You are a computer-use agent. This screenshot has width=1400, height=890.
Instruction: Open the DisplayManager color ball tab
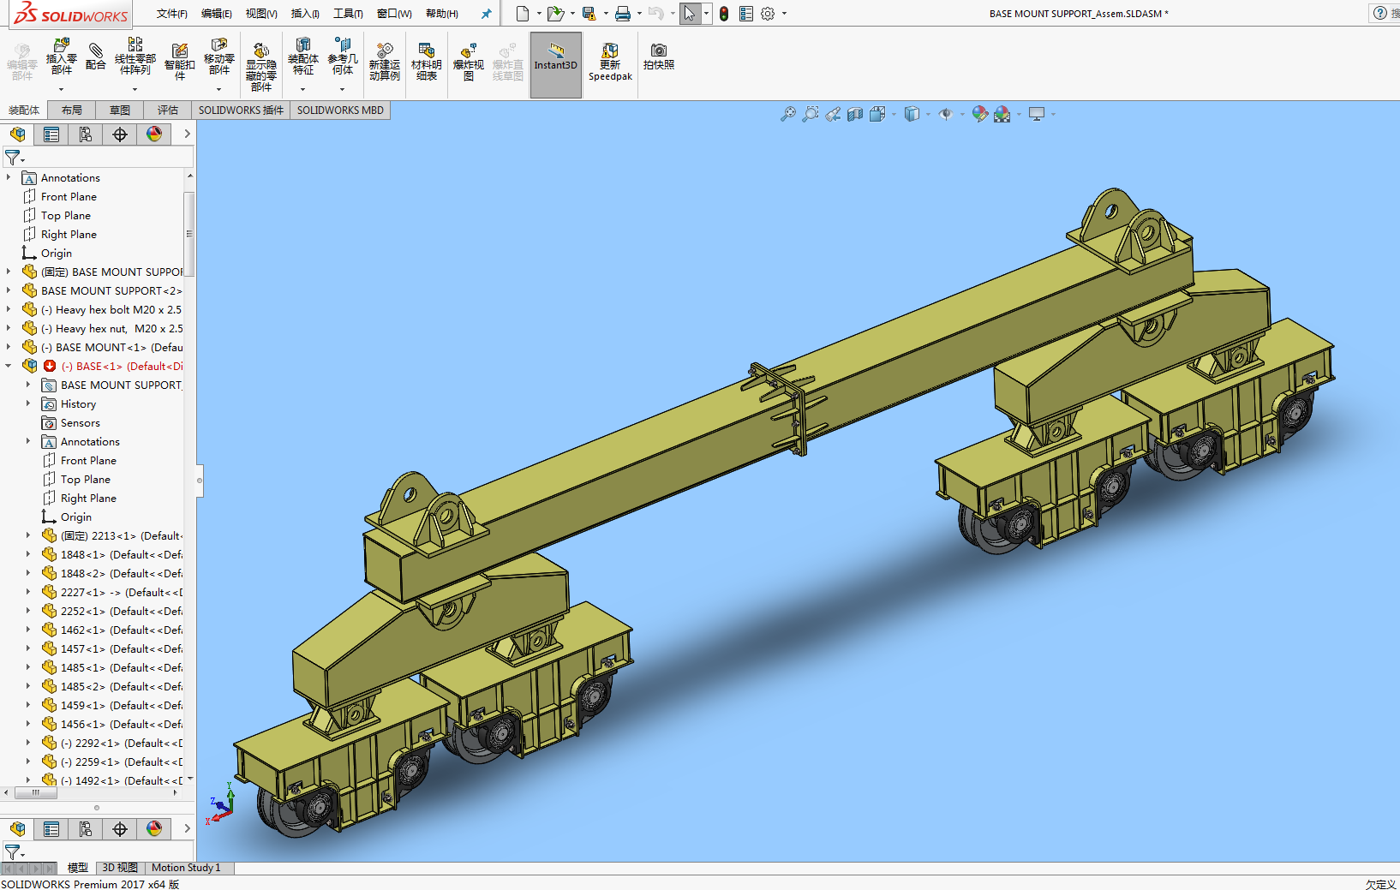(154, 134)
